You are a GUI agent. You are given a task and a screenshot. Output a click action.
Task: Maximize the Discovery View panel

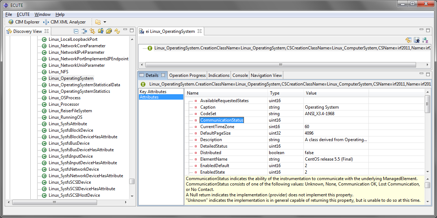[132, 30]
